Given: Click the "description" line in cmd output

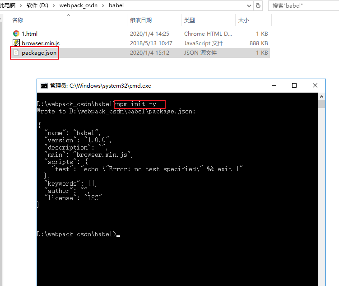Looking at the screenshot, I should point(76,147).
